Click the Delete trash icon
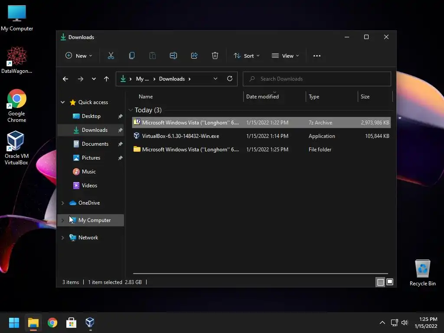The width and height of the screenshot is (444, 333). [x=215, y=56]
